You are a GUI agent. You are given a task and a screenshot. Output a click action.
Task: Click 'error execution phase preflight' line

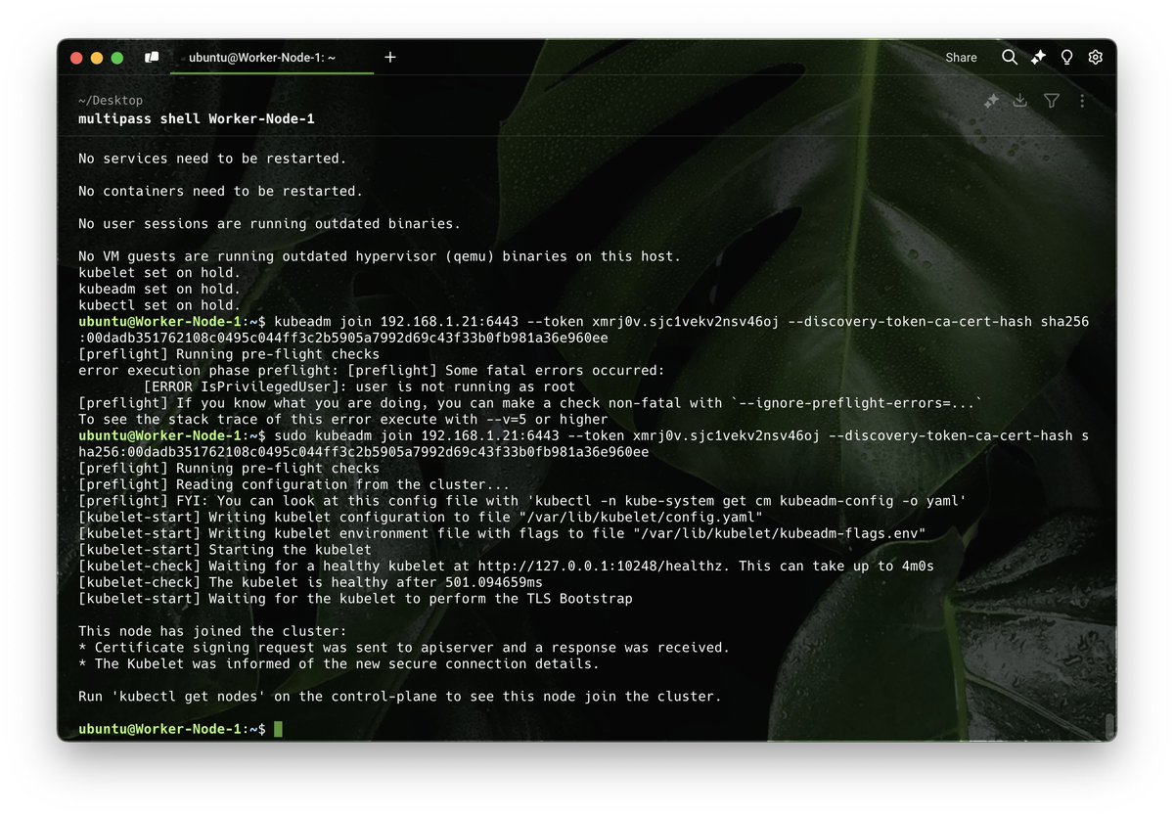click(372, 371)
